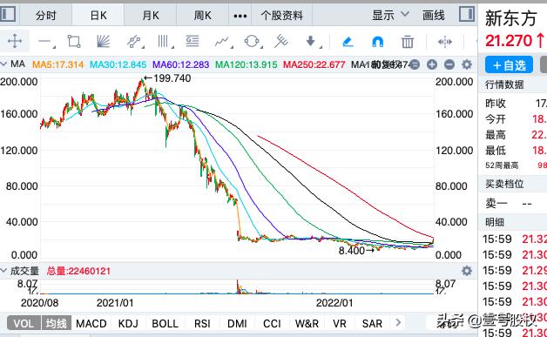Collapse the 成交量 volume panel chevron
The width and height of the screenshot is (547, 337).
tap(3, 271)
